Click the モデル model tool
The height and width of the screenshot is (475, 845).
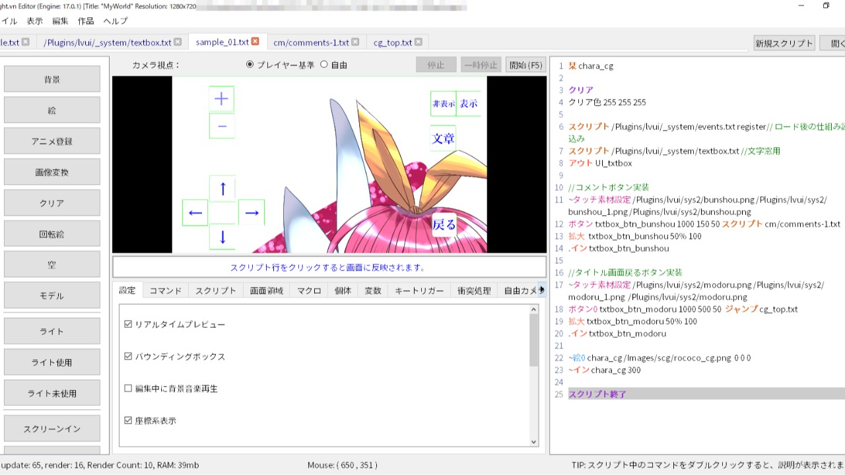point(52,295)
